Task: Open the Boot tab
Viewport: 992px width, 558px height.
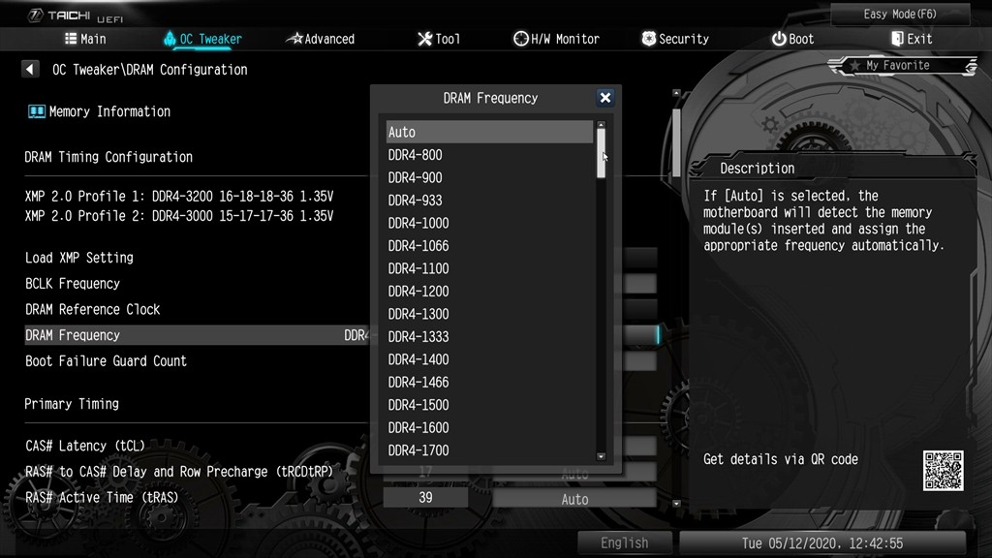Action: click(x=792, y=39)
